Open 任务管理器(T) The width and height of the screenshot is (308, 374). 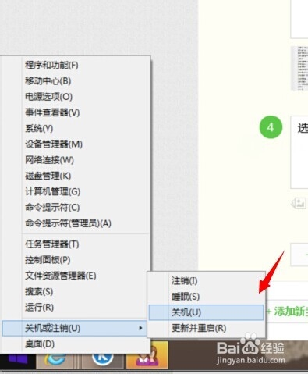76,244
